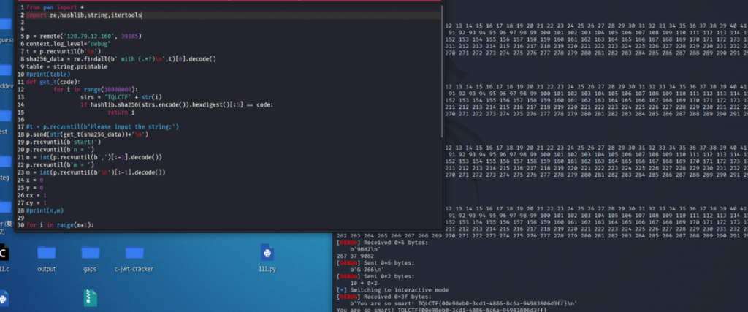748x312 pixels.
Task: Open the output folder on desktop
Action: click(46, 254)
